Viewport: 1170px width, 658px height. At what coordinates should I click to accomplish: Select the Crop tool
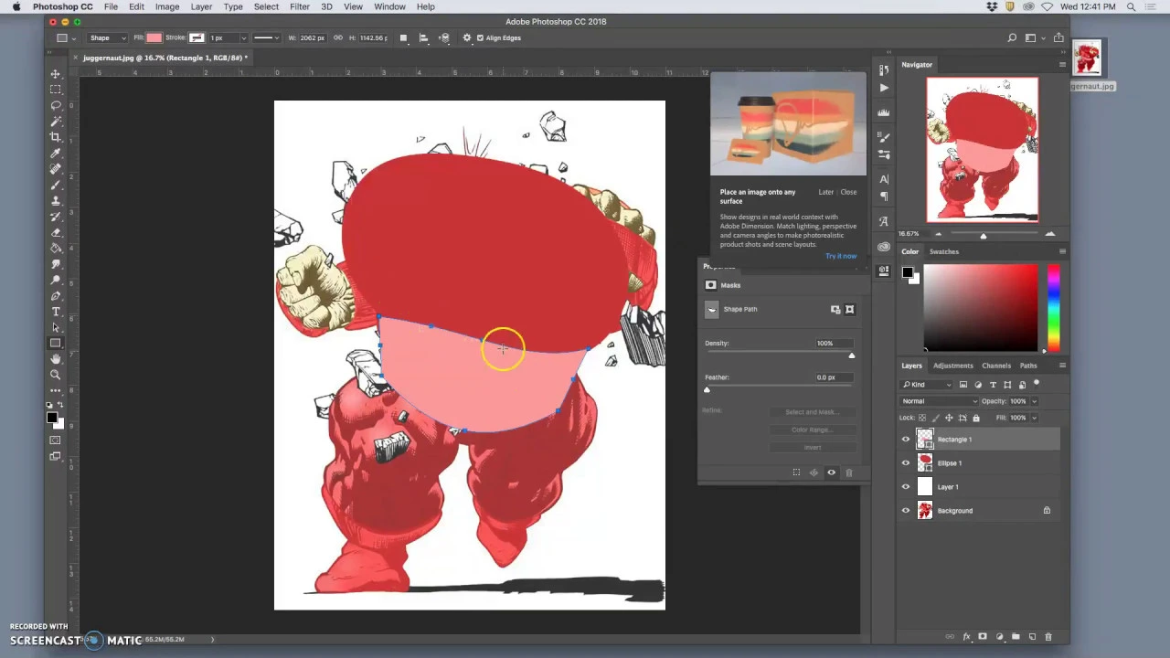click(56, 137)
